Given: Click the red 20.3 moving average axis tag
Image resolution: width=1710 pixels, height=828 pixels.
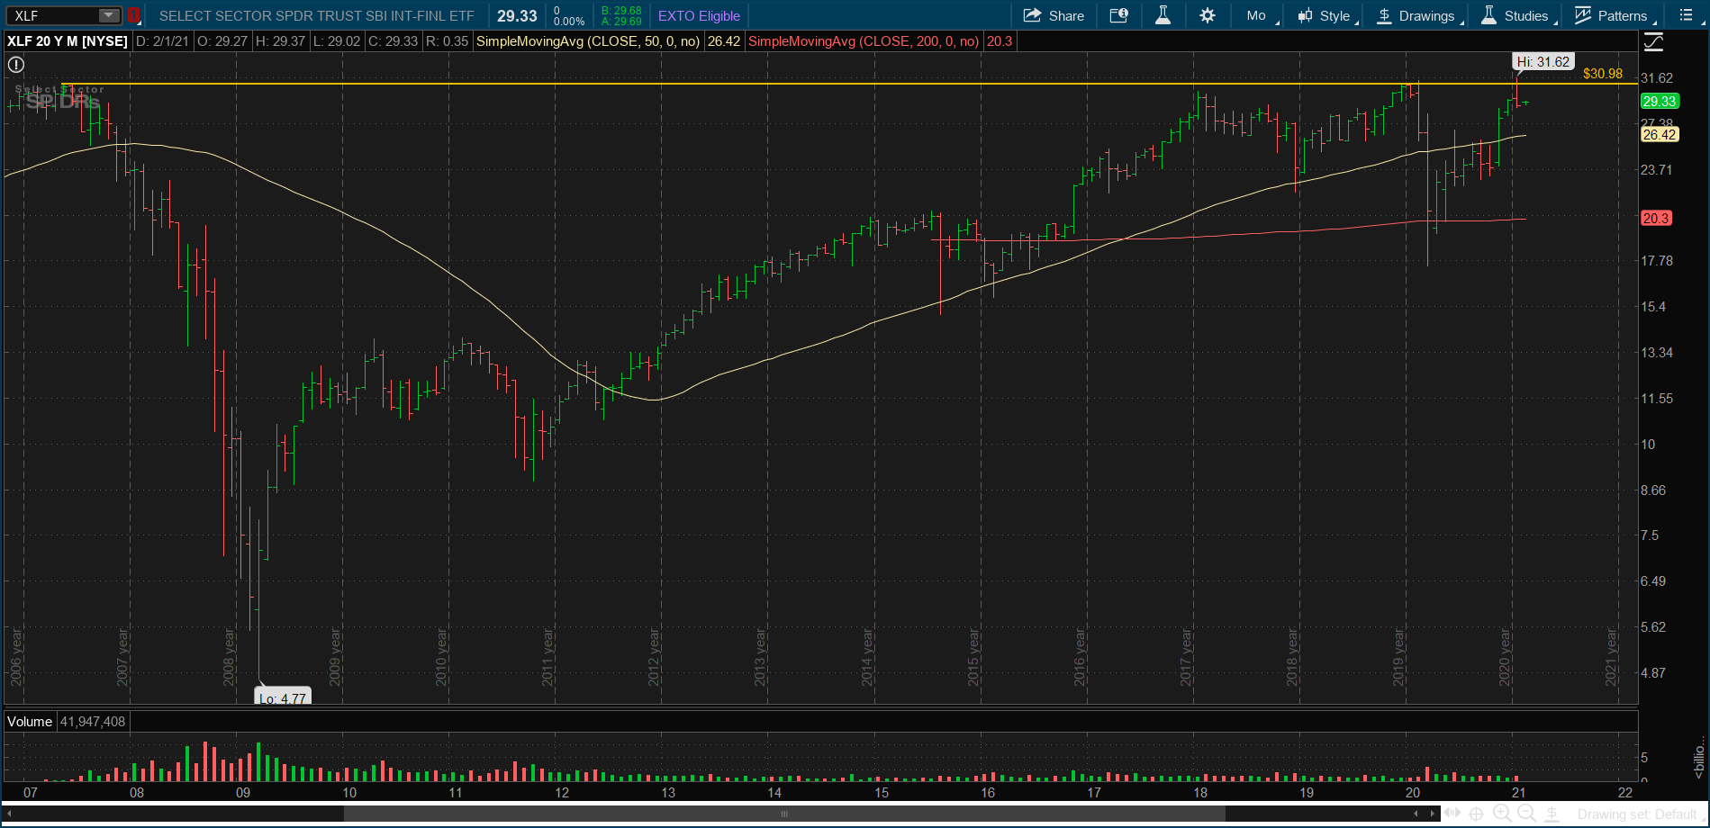Looking at the screenshot, I should coord(1656,218).
